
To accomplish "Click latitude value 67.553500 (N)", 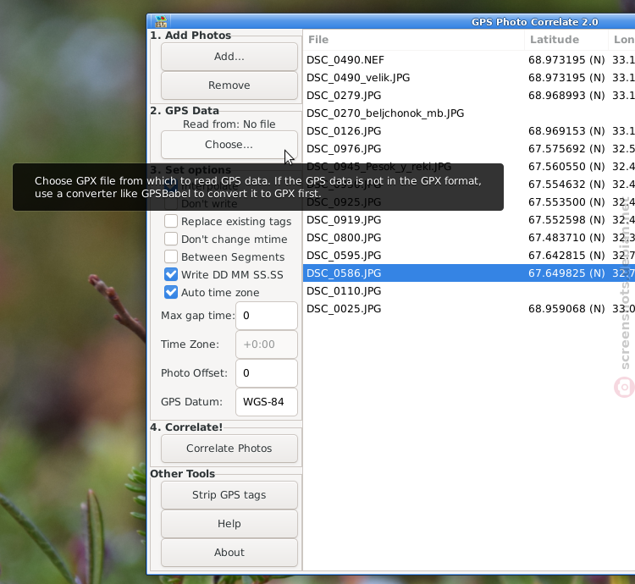I will click(566, 202).
